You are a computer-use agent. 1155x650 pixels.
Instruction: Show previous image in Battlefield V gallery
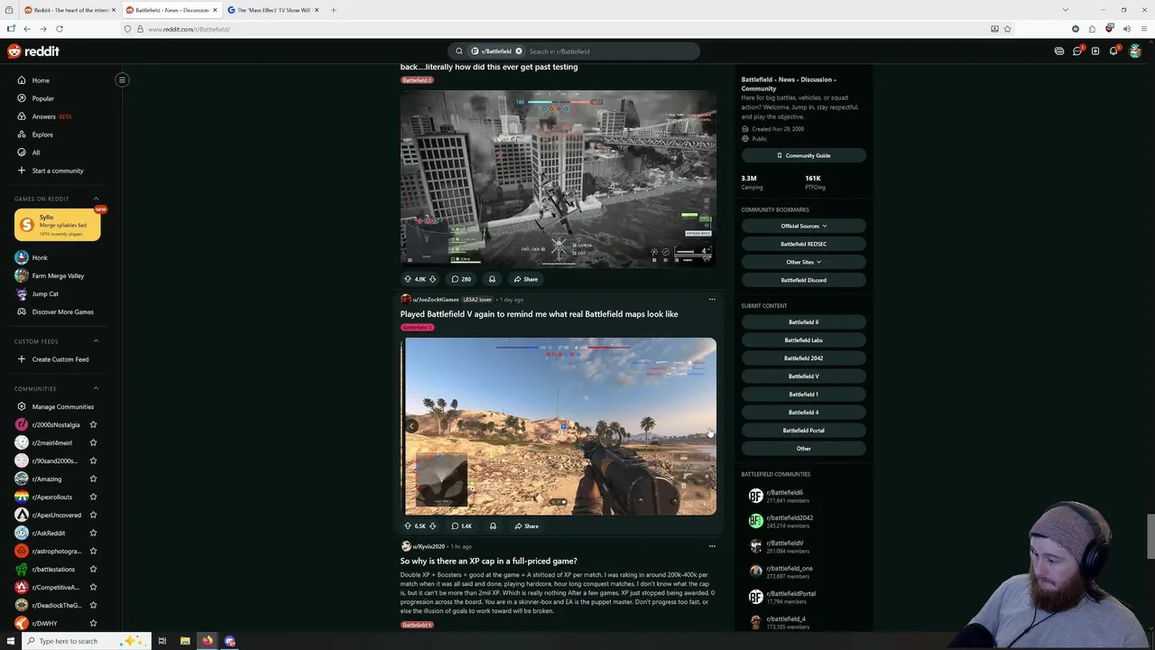pos(412,426)
